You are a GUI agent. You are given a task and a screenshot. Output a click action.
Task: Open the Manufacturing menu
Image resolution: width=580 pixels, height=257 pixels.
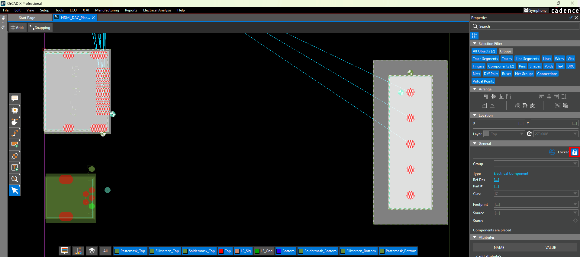[107, 10]
